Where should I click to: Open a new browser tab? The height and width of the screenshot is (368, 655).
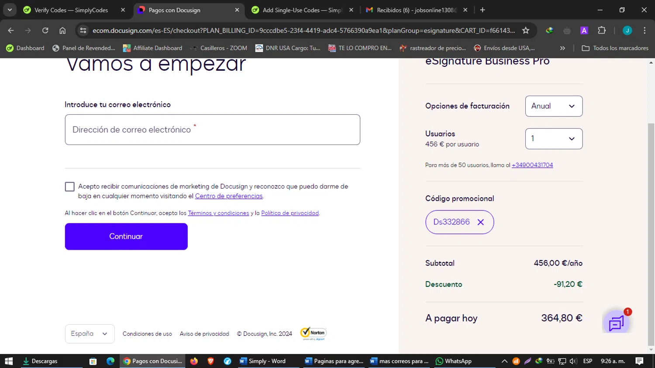483,10
